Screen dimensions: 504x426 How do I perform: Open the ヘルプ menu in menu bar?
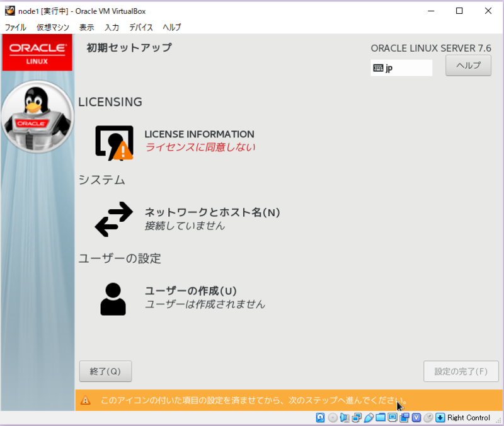coord(172,27)
